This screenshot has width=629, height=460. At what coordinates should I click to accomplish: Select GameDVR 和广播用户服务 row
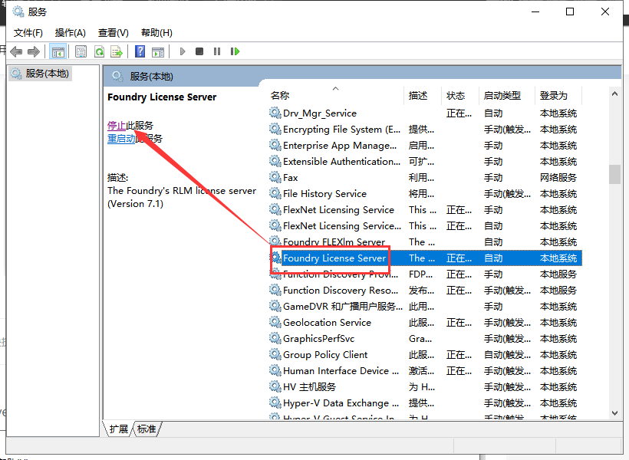click(425, 306)
